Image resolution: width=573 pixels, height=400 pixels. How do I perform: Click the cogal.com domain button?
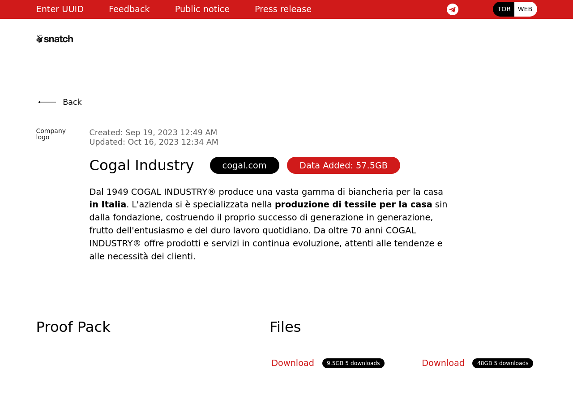coord(244,165)
